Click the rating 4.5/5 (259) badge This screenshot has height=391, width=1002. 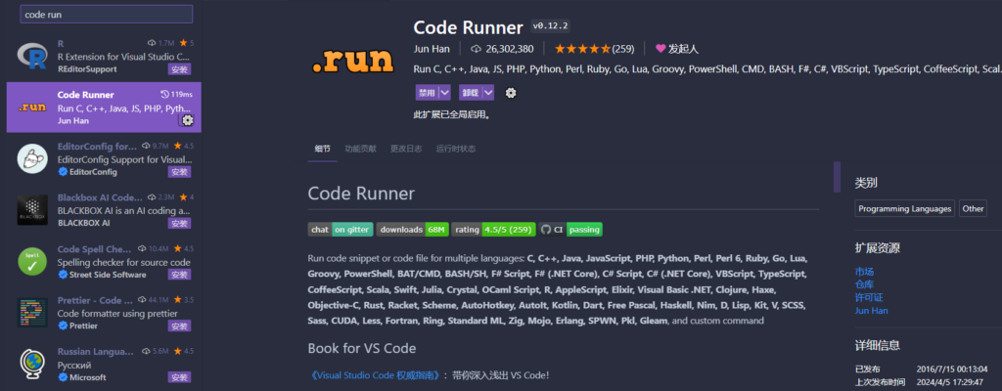pos(493,230)
